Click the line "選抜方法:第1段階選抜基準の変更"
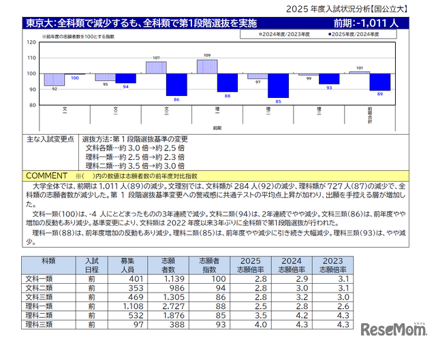436x345 pixels. click(x=135, y=139)
